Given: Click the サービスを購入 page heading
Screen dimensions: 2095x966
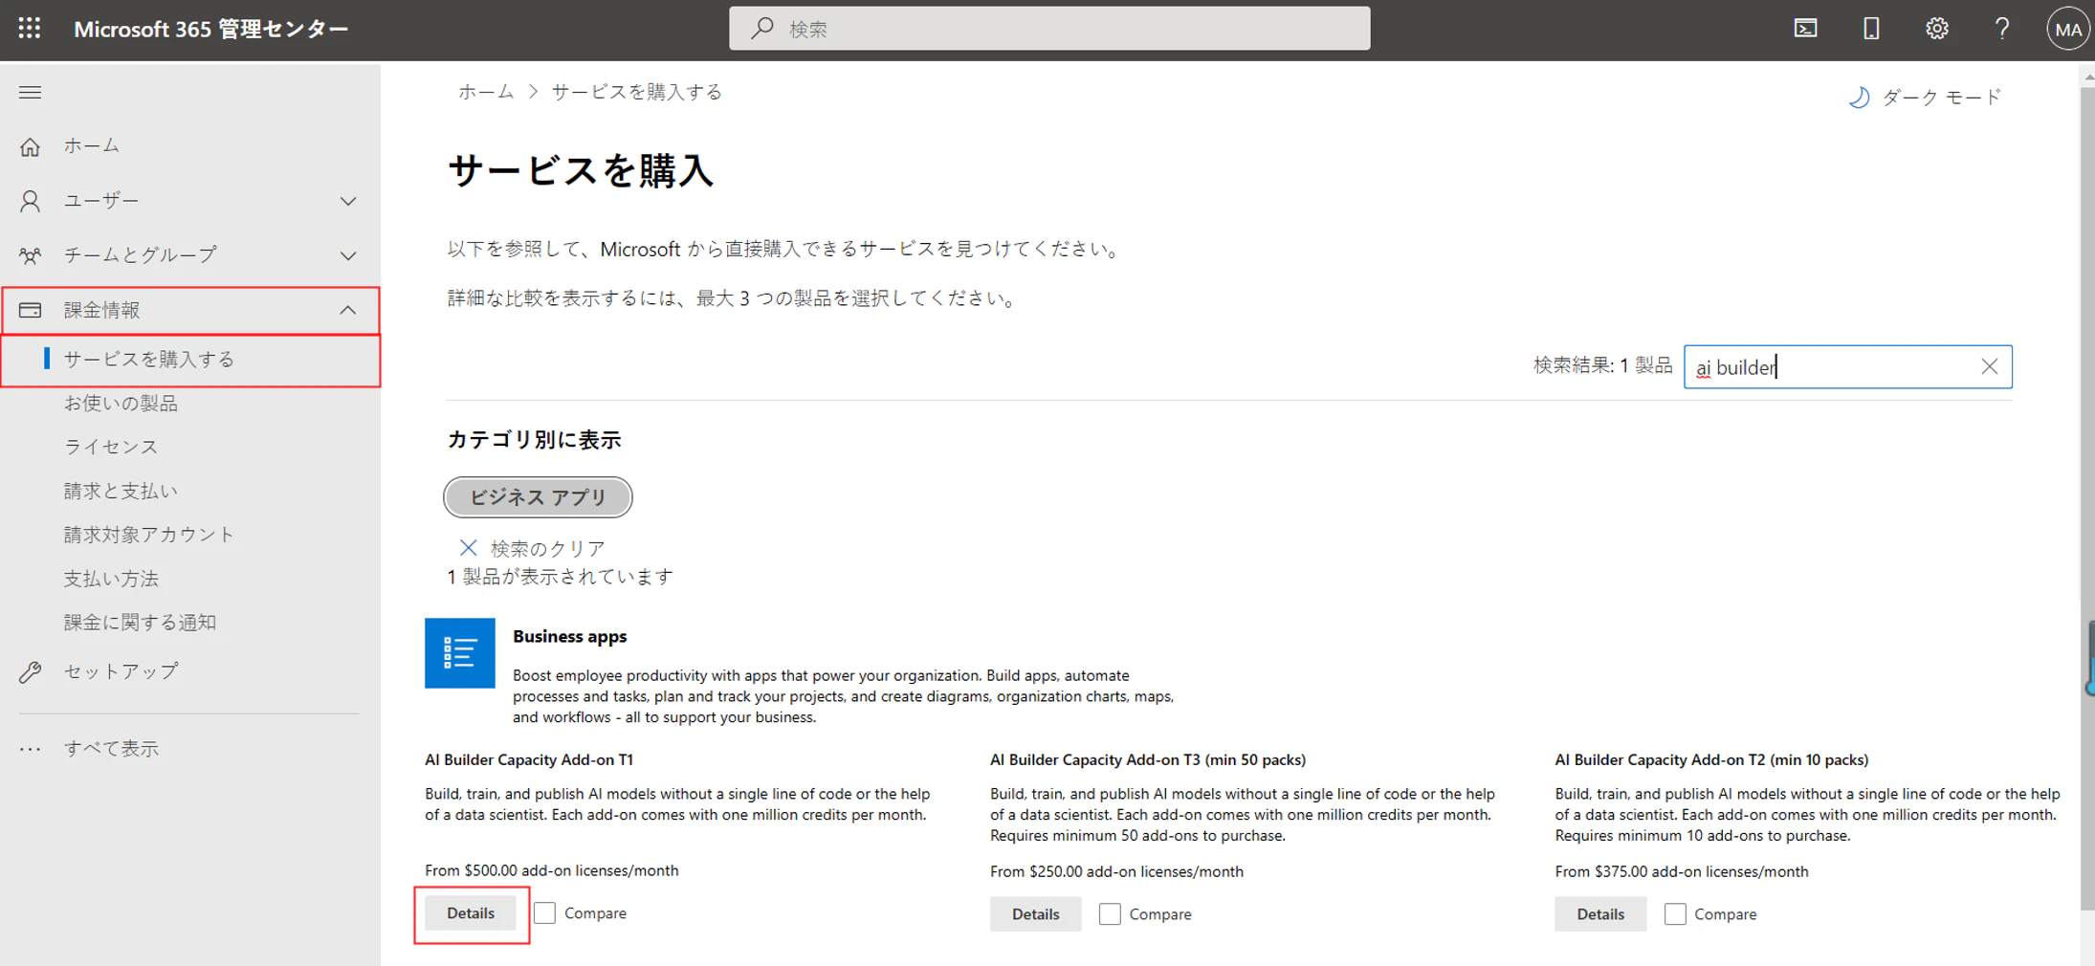Looking at the screenshot, I should [x=581, y=171].
